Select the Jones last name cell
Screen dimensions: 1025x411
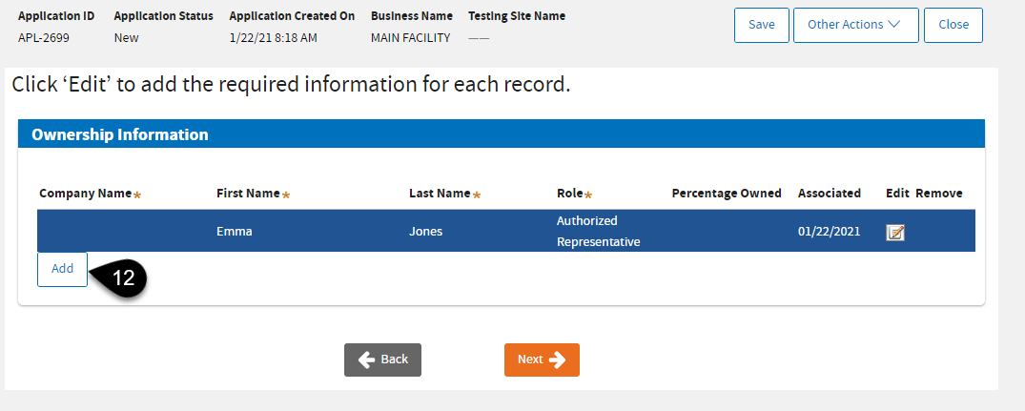click(425, 232)
